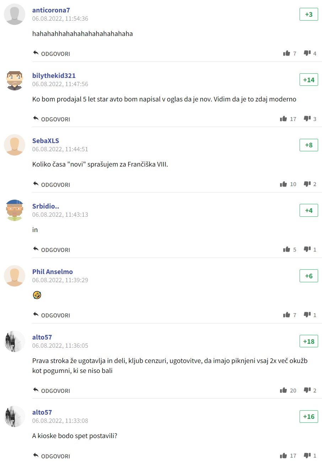The image size is (322, 463).
Task: Like the comment by anticorona7
Action: (x=286, y=53)
